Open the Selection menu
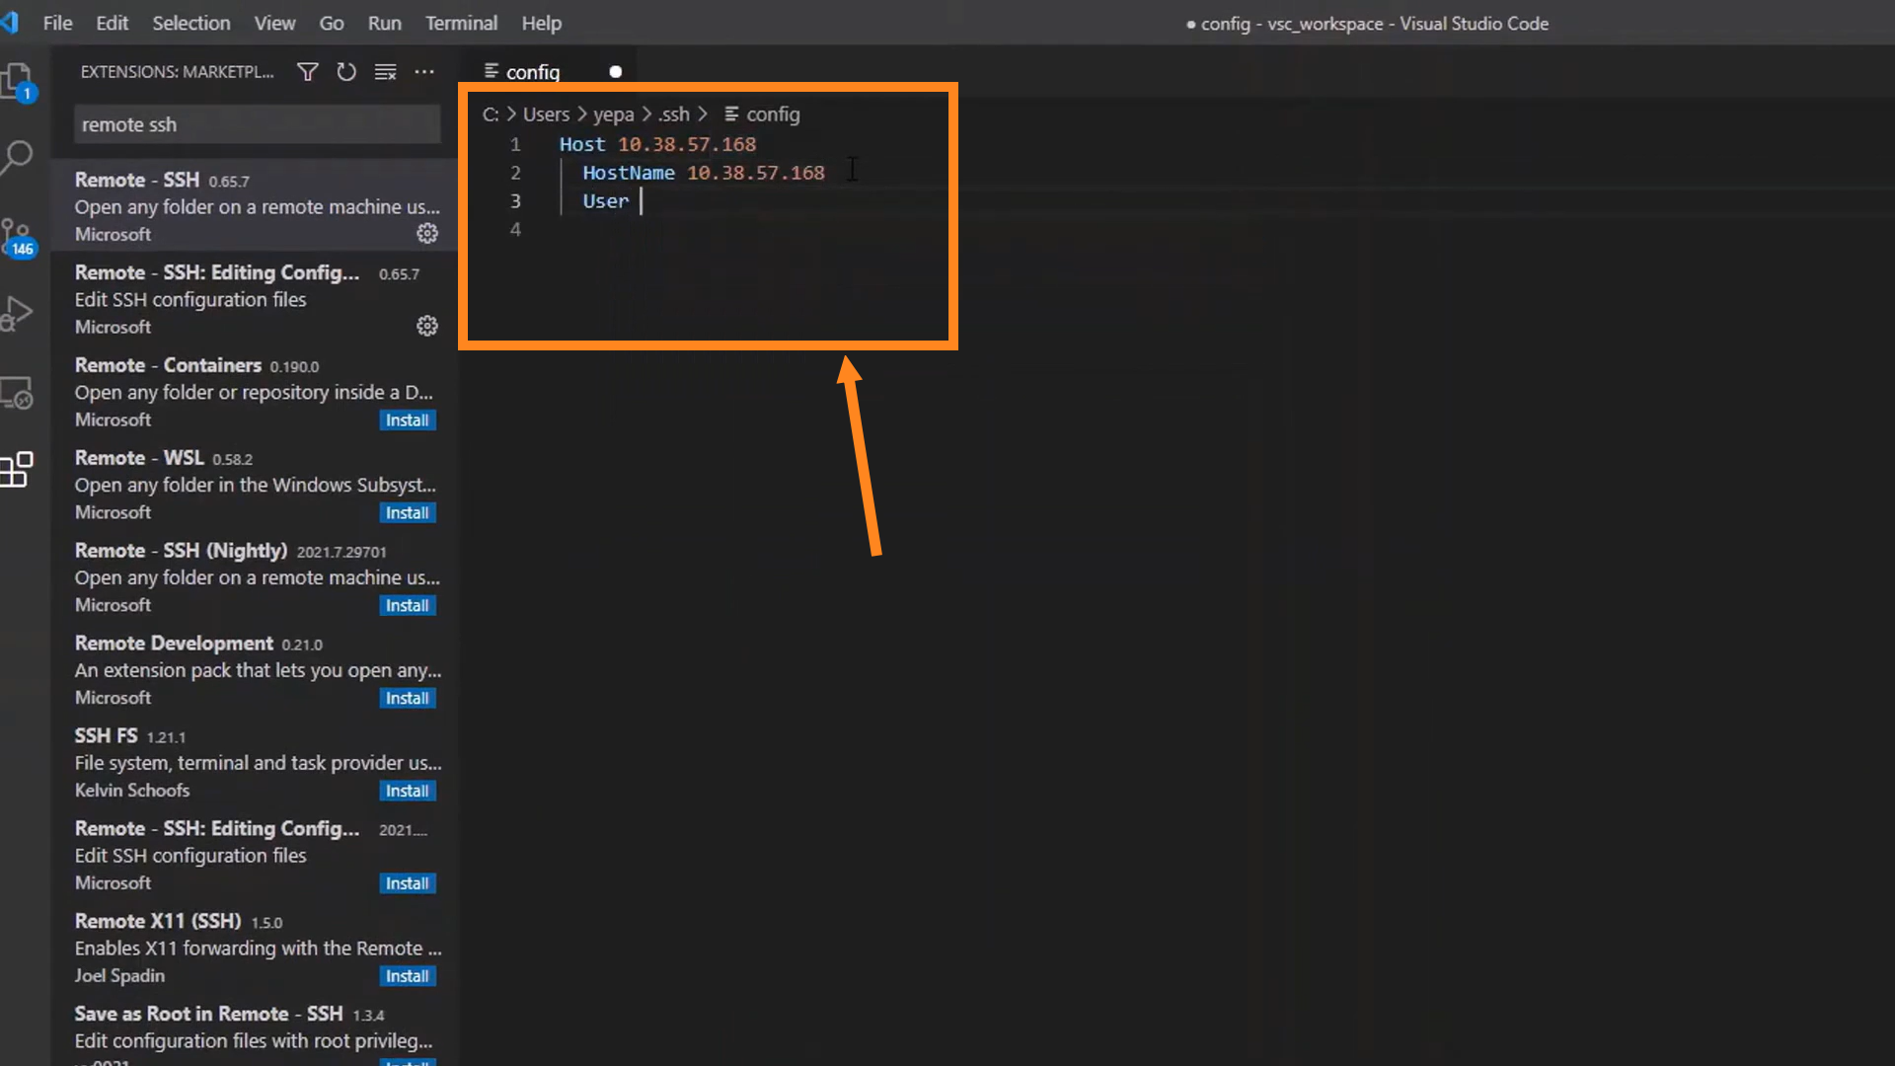The height and width of the screenshot is (1066, 1895). tap(191, 23)
